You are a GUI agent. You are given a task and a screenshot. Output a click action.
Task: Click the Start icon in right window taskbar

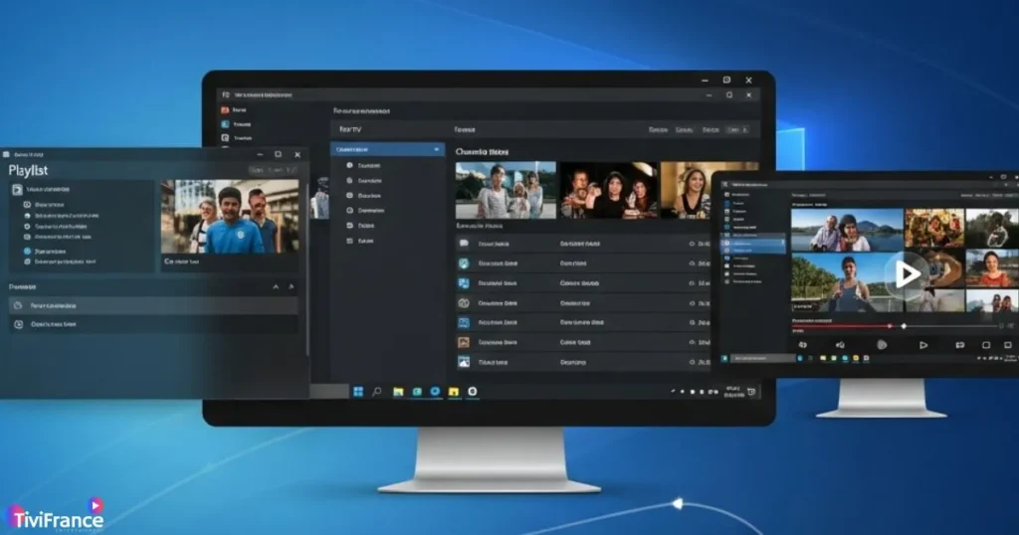click(724, 358)
